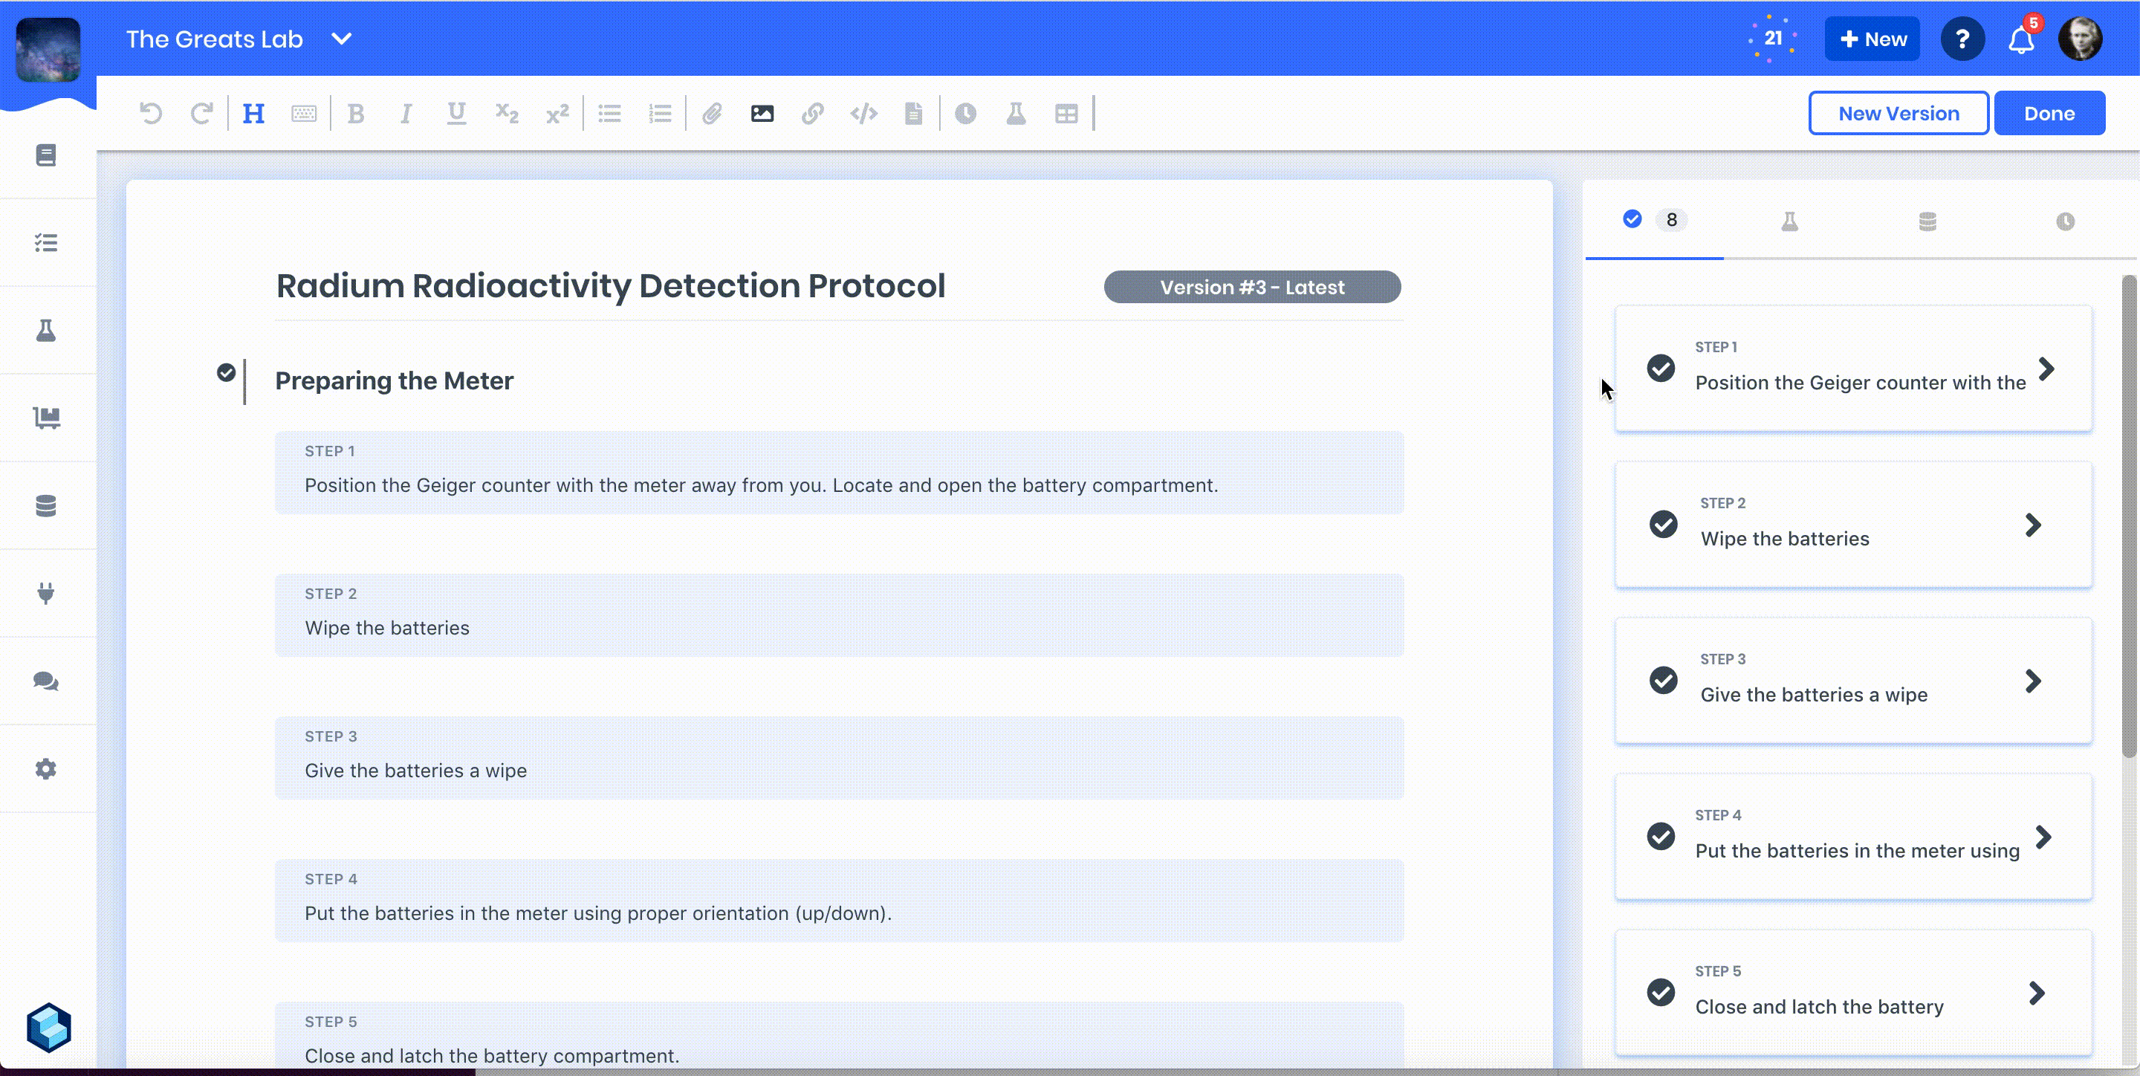The image size is (2140, 1076).
Task: Toggle checkmark beside Preparing the Meter
Action: (x=226, y=372)
